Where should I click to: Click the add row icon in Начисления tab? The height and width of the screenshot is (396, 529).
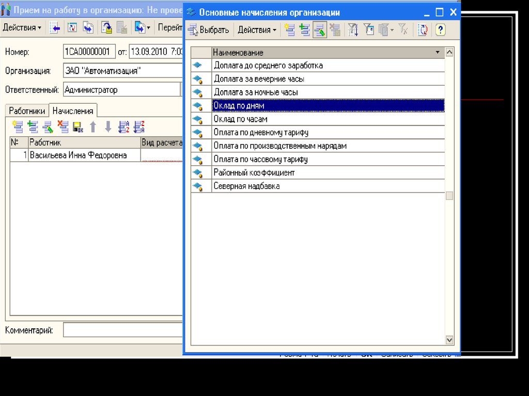[x=18, y=126]
